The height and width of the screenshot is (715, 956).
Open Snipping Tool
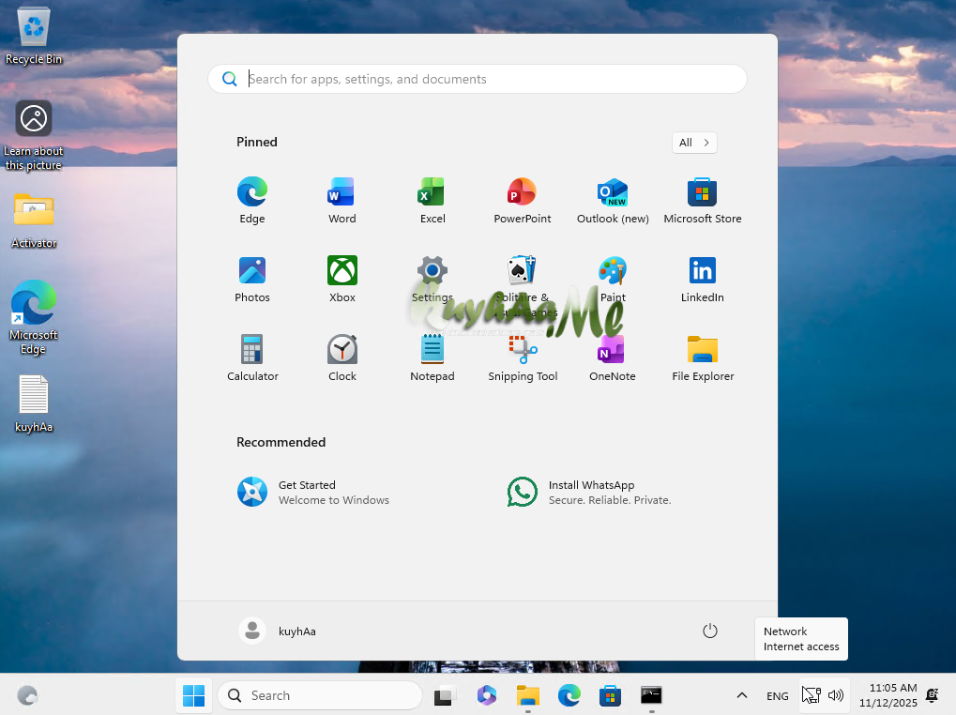(x=523, y=357)
